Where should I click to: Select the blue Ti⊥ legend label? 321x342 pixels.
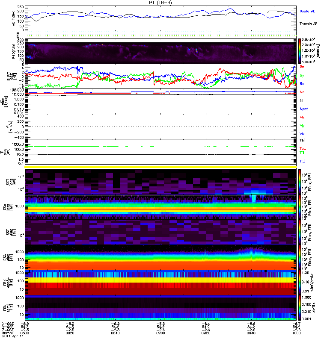pos(302,161)
